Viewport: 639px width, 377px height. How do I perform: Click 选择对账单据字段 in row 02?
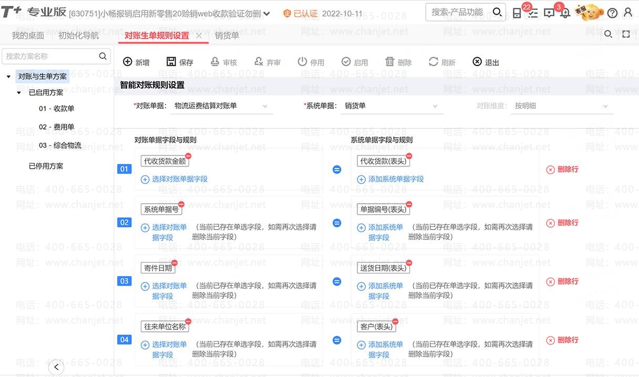point(164,232)
